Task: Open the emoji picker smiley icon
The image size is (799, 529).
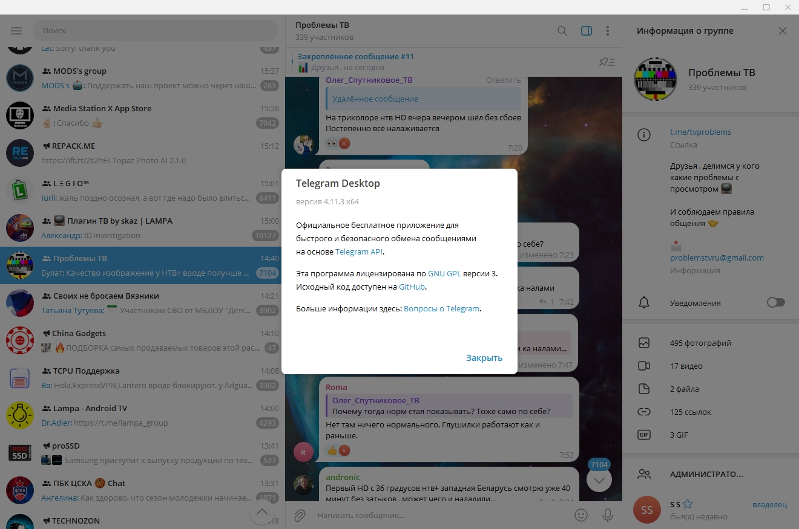Action: click(x=581, y=515)
